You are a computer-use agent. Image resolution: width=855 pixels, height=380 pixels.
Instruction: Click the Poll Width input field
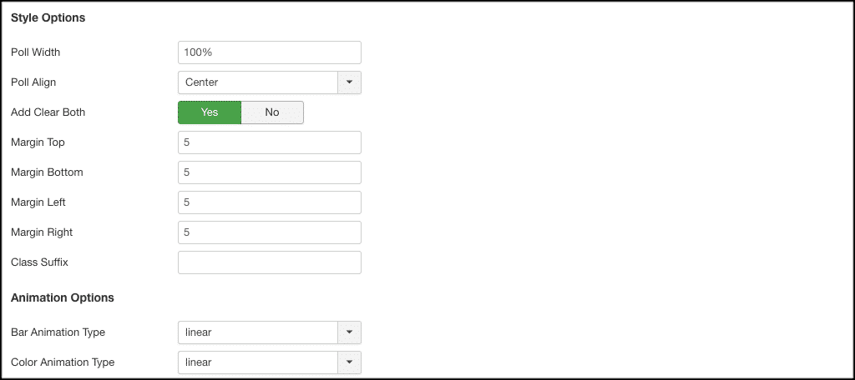coord(269,52)
